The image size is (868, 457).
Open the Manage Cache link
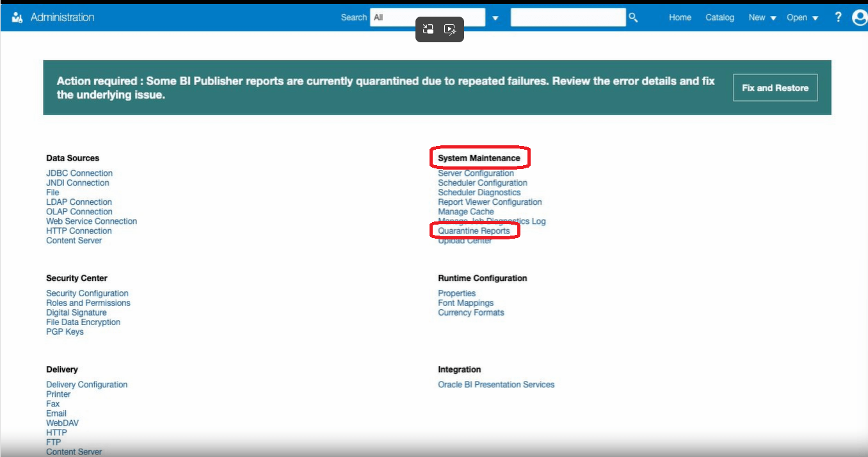pos(466,211)
